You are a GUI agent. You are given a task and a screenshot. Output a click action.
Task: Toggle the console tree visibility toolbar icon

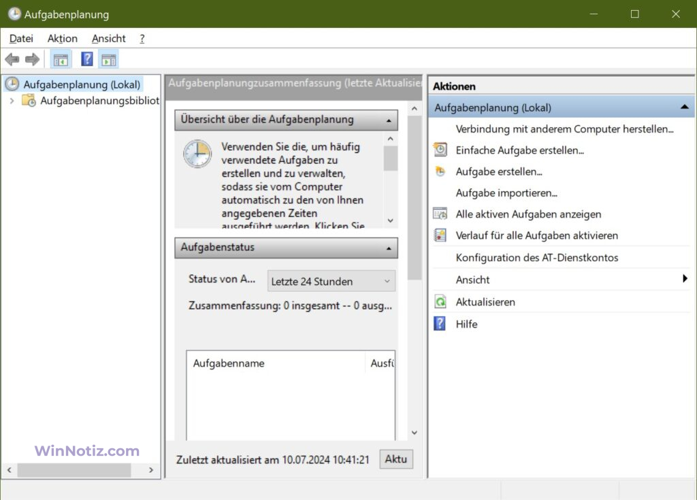click(x=60, y=59)
